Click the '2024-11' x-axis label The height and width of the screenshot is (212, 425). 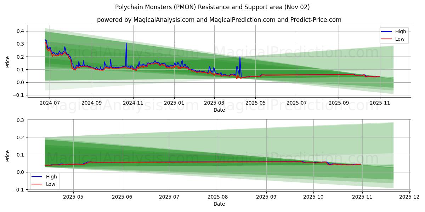point(133,103)
